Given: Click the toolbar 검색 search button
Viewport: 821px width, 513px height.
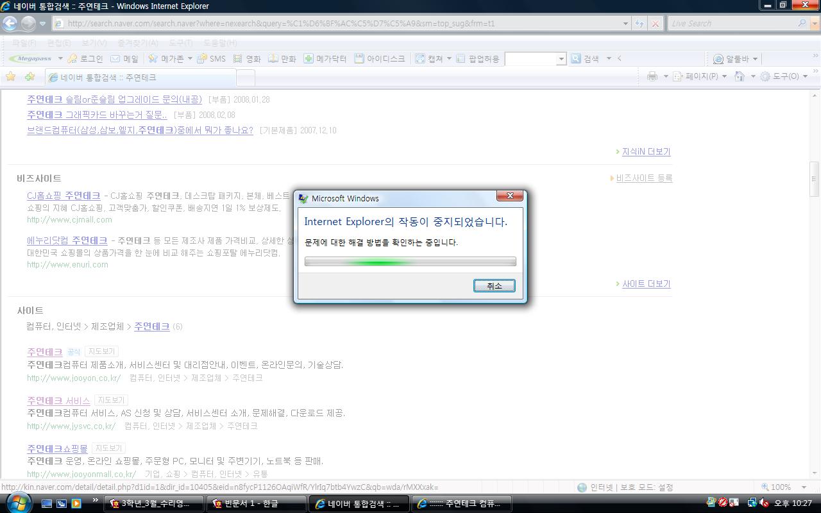Looking at the screenshot, I should (x=586, y=58).
